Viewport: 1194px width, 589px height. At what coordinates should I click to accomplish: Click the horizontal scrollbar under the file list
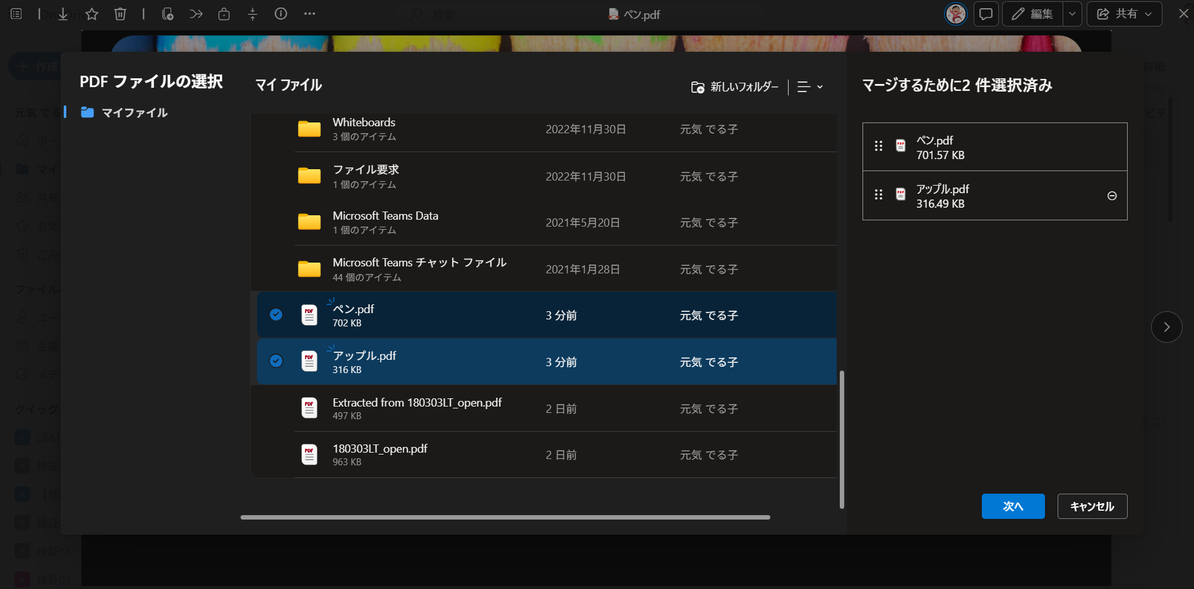(x=505, y=517)
